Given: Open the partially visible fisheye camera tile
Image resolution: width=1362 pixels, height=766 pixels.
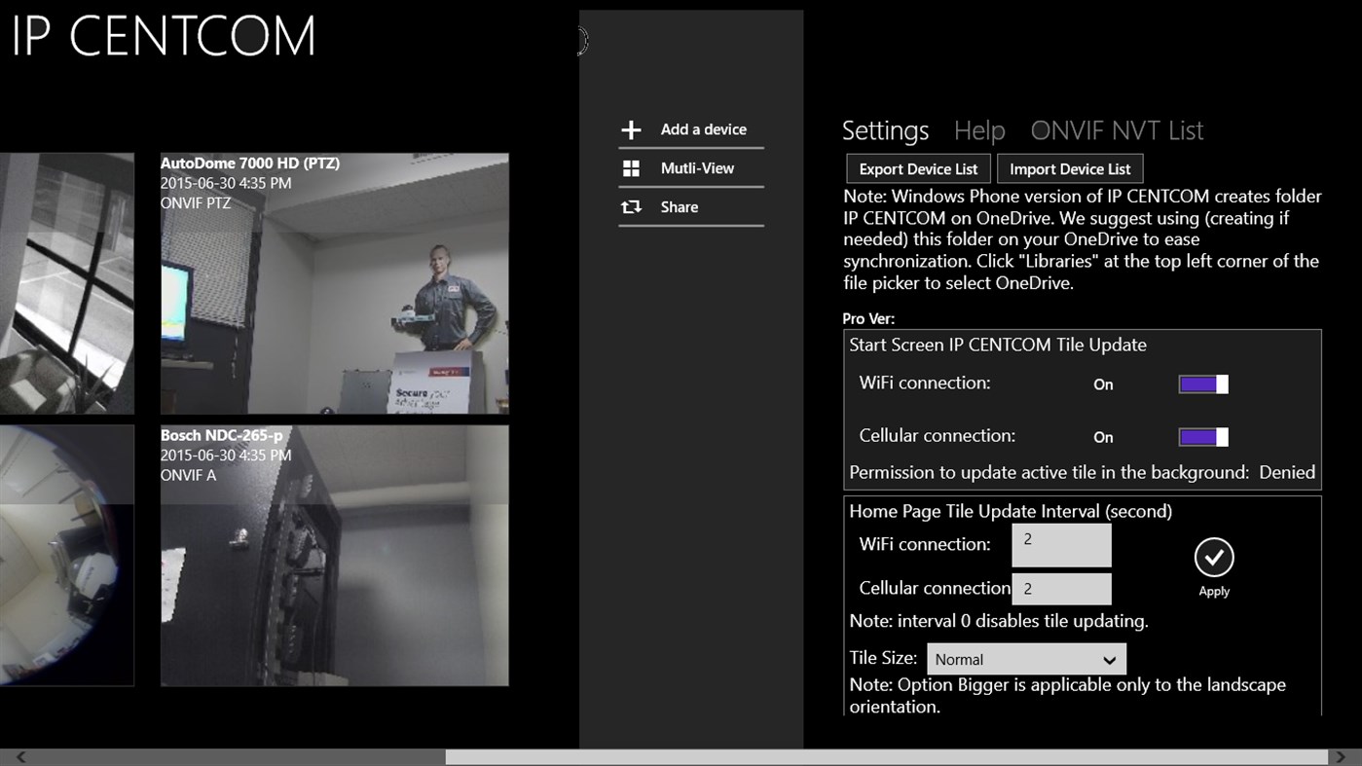Looking at the screenshot, I should tap(66, 556).
